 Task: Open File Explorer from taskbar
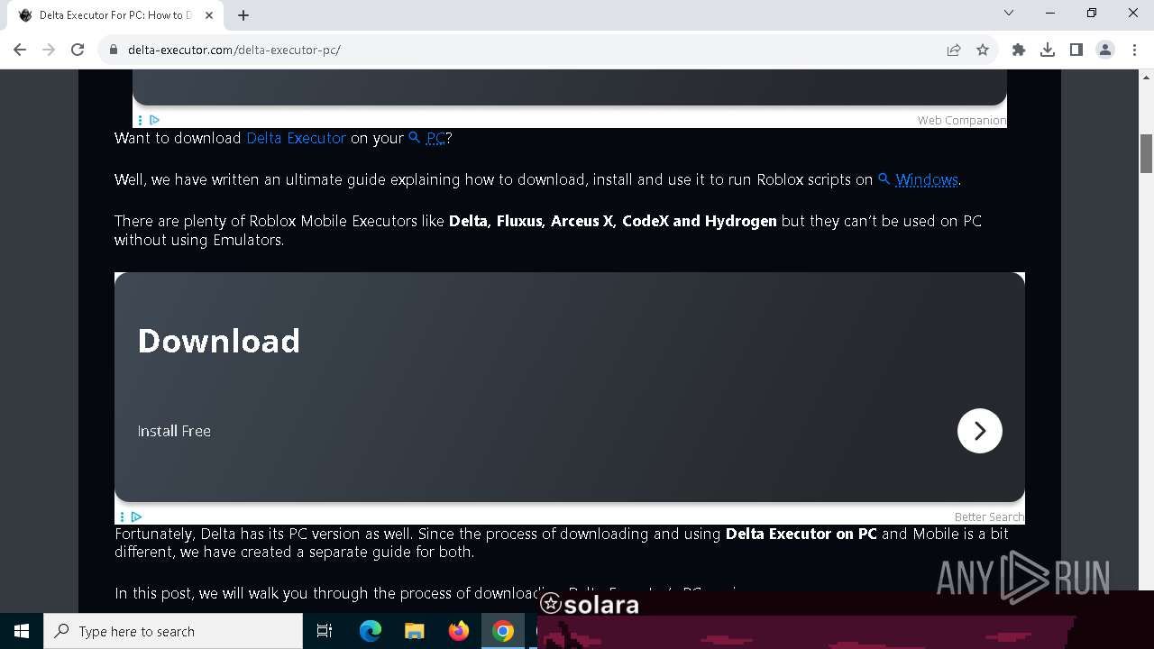coord(415,631)
